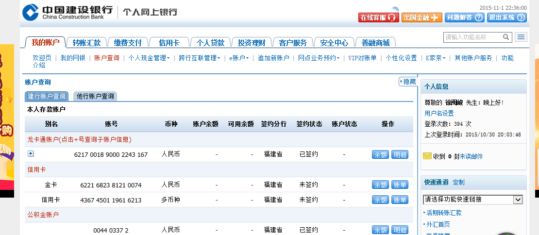Open the 个人贷款 tab
Image resolution: width=539 pixels, height=235 pixels.
click(x=210, y=43)
